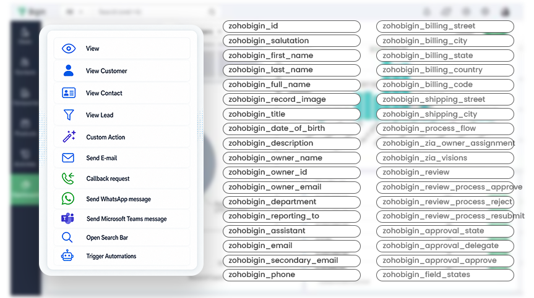Viewport: 534px width, 298px height.
Task: Click the magnifier icon for Open Search Bar
Action: tap(67, 238)
